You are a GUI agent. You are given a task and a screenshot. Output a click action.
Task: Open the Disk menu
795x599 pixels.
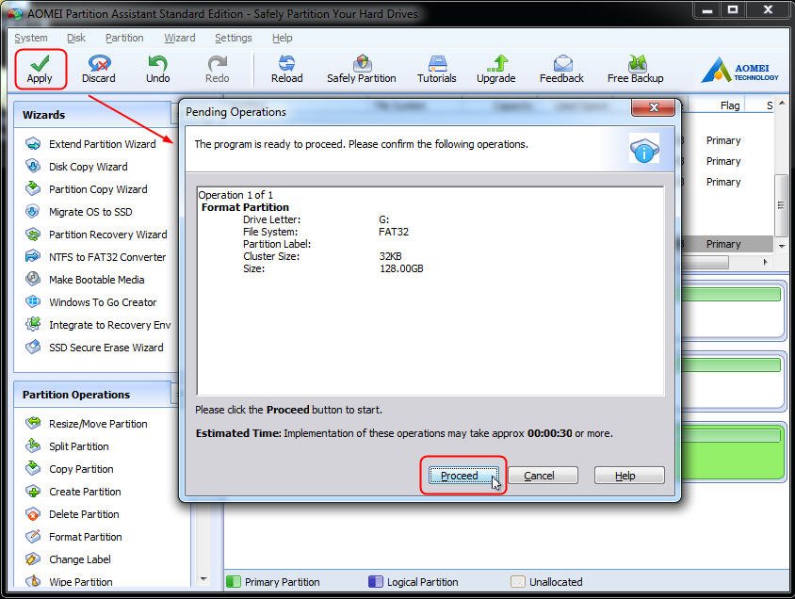click(x=76, y=38)
